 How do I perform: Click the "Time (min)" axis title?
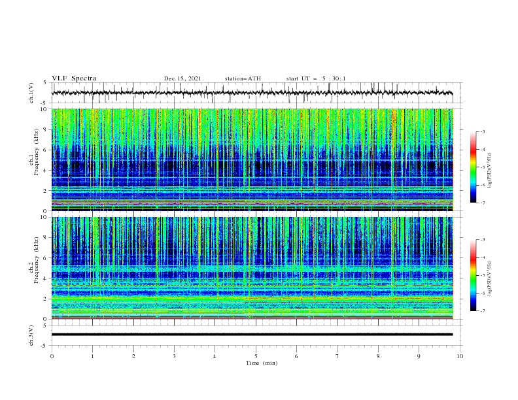click(262, 363)
